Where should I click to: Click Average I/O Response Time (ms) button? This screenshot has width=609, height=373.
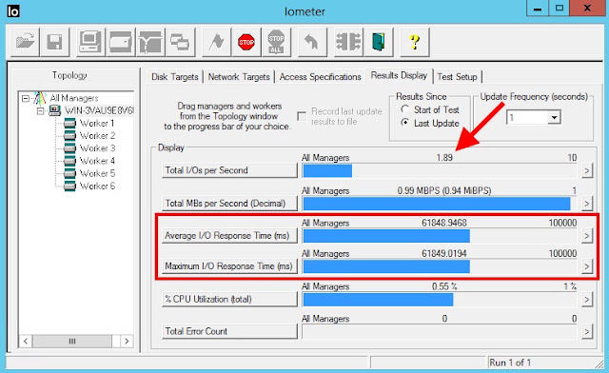229,235
